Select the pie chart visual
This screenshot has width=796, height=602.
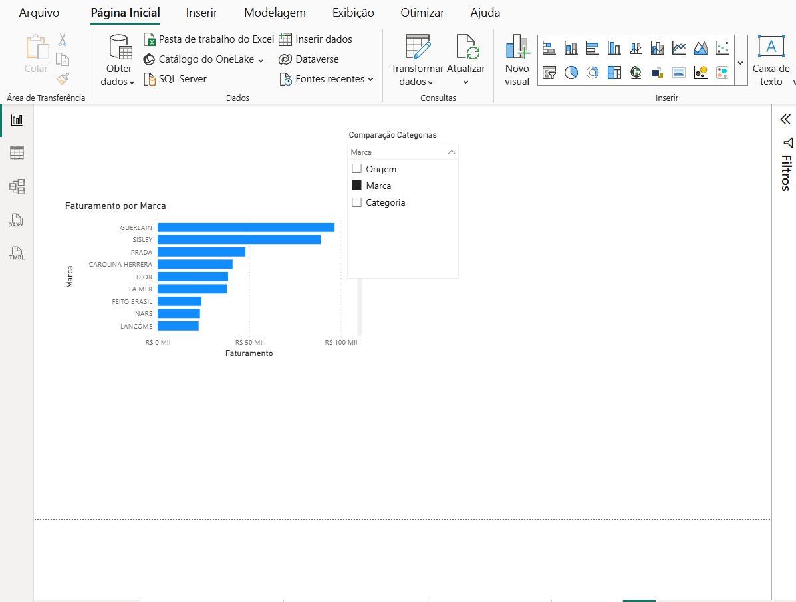click(x=571, y=73)
